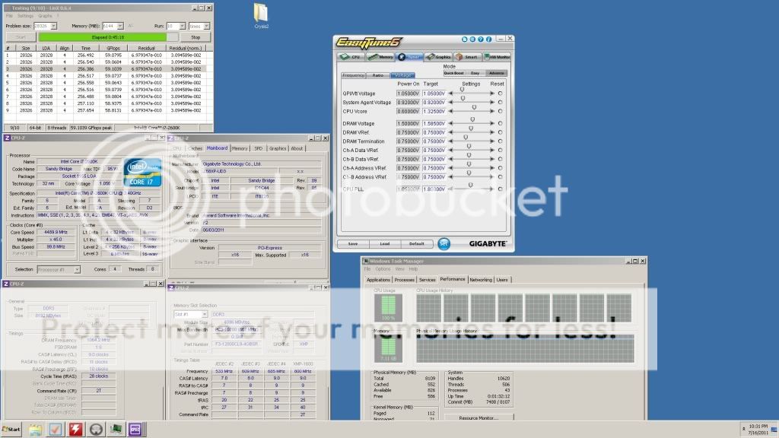Open the Slot #1 memory slot dropdown
The image size is (779, 438).
(x=205, y=313)
